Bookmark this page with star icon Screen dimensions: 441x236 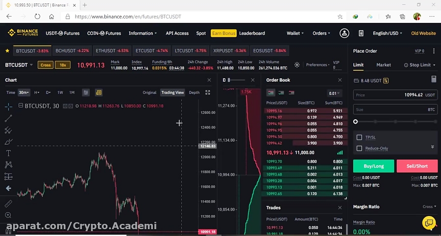point(340,17)
